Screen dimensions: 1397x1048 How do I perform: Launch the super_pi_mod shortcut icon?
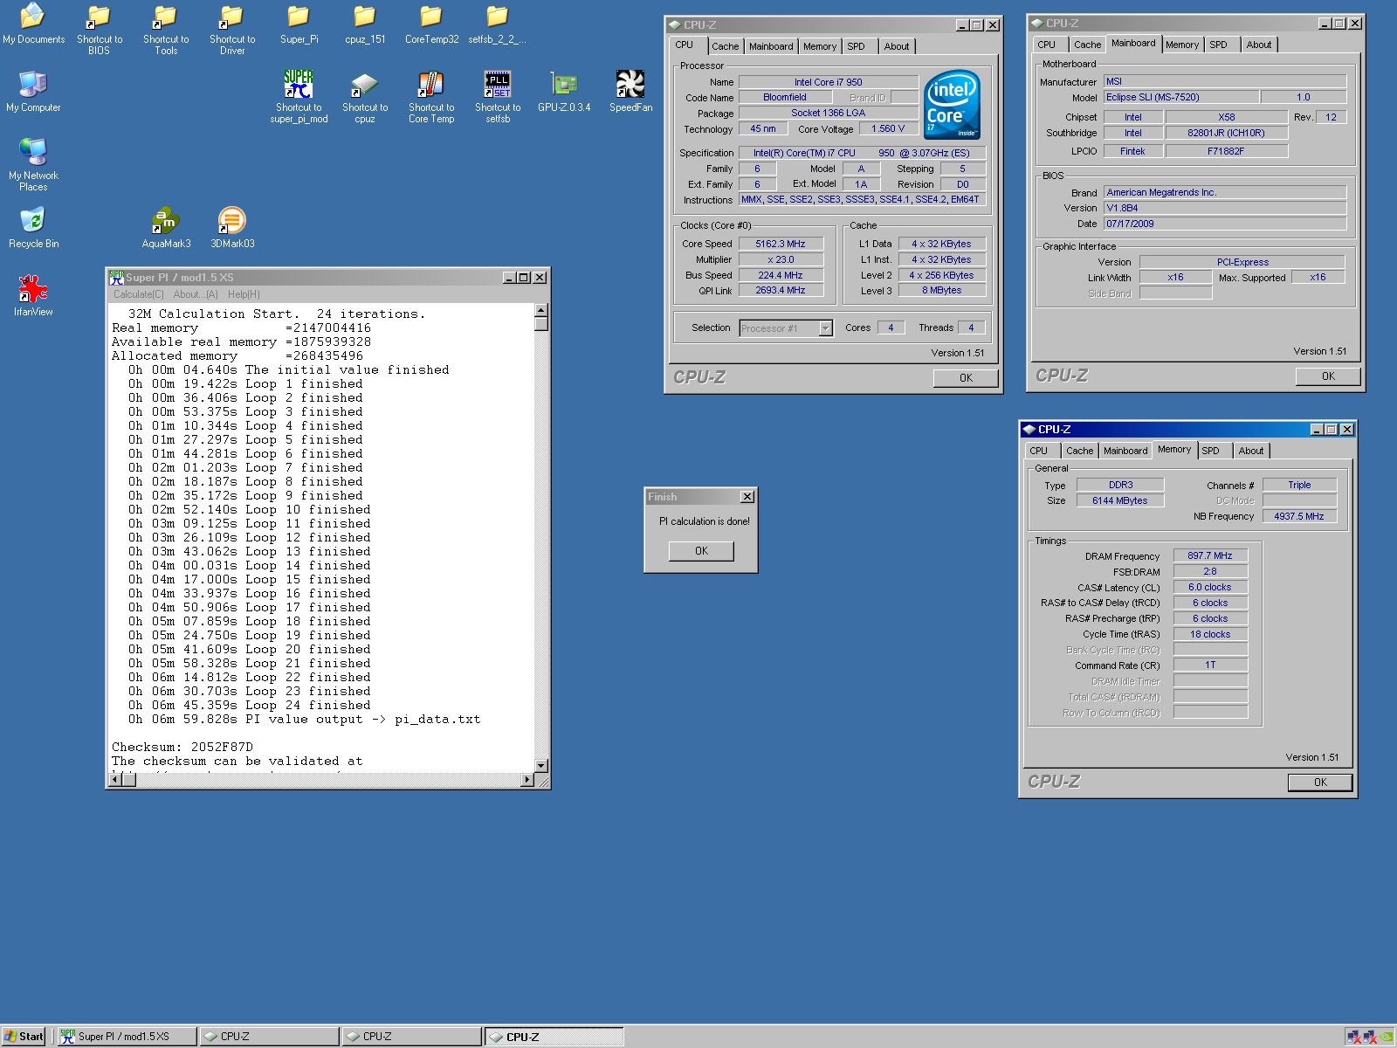(x=299, y=97)
